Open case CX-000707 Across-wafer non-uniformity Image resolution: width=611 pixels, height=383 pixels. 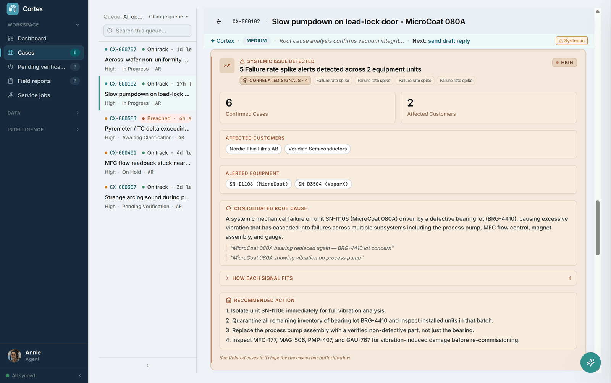point(147,59)
